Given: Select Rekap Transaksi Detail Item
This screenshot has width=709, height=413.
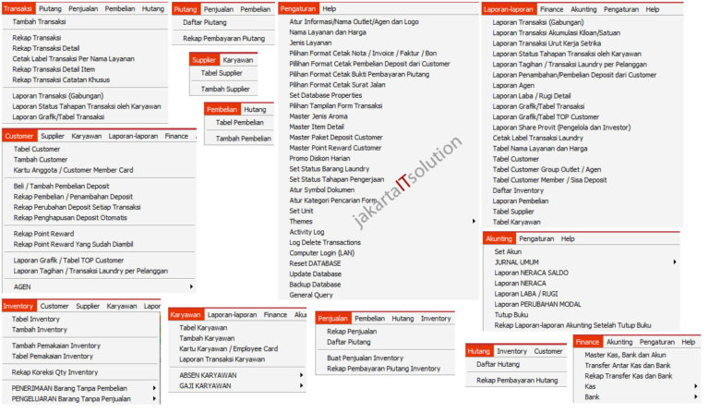Looking at the screenshot, I should pyautogui.click(x=54, y=69).
